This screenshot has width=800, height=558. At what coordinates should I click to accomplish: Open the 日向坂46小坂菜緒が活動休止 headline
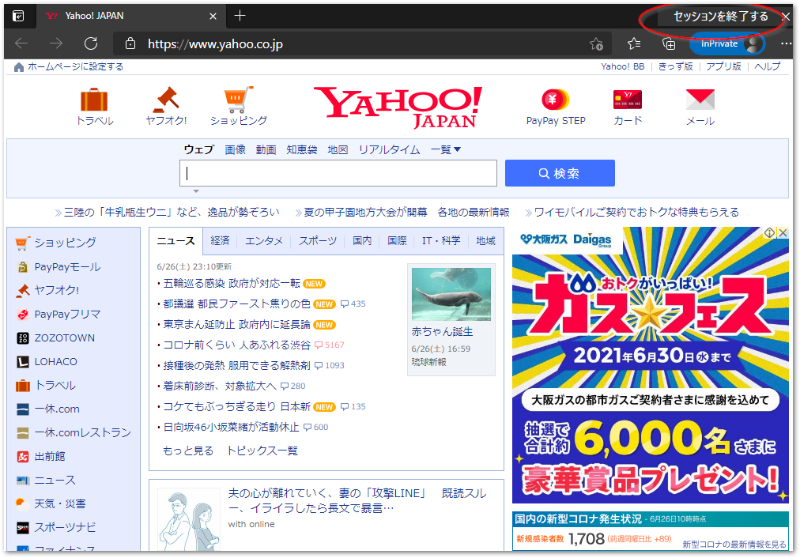click(x=231, y=427)
